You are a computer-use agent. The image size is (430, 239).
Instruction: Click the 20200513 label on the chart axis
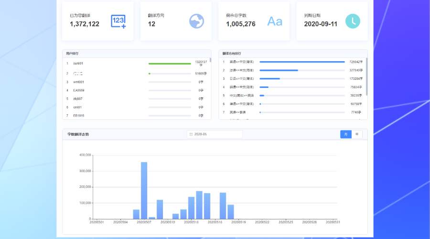pos(191,222)
